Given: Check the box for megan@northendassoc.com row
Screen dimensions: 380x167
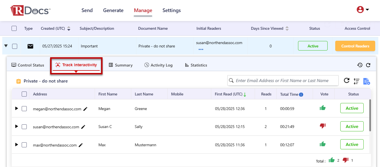Looking at the screenshot, I should [x=24, y=109].
